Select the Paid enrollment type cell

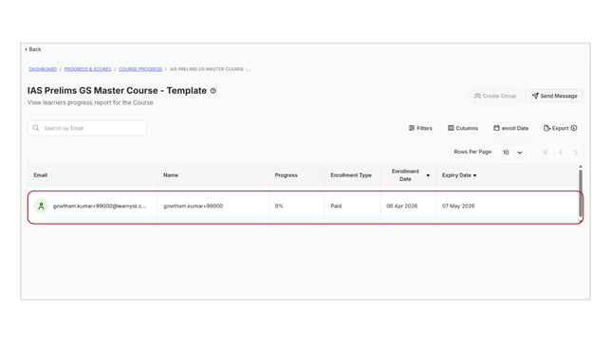336,206
